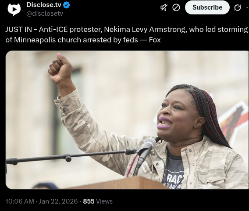Screen dimensions: 249x211
Task: Click the Jan 22, 2026 date
Action: [58, 201]
